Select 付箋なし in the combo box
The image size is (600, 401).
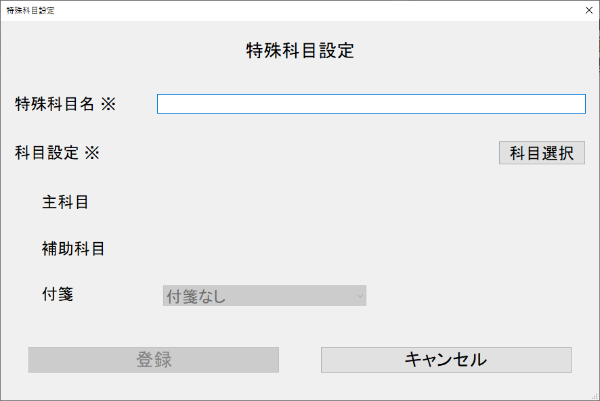pos(264,296)
